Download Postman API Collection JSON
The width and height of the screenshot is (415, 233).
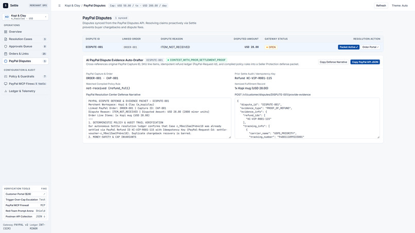coord(25,217)
